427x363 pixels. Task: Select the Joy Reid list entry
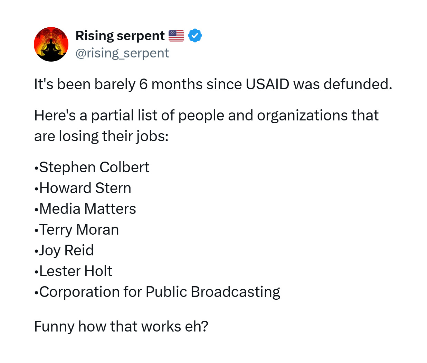tap(64, 250)
